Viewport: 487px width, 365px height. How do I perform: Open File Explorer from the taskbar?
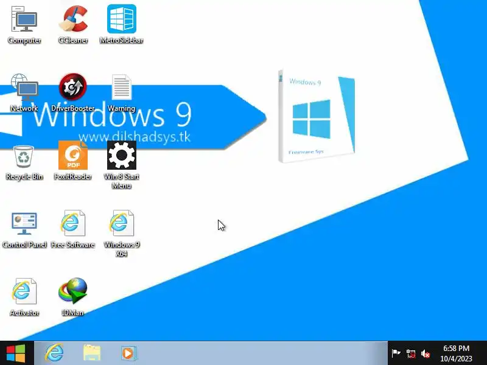92,353
